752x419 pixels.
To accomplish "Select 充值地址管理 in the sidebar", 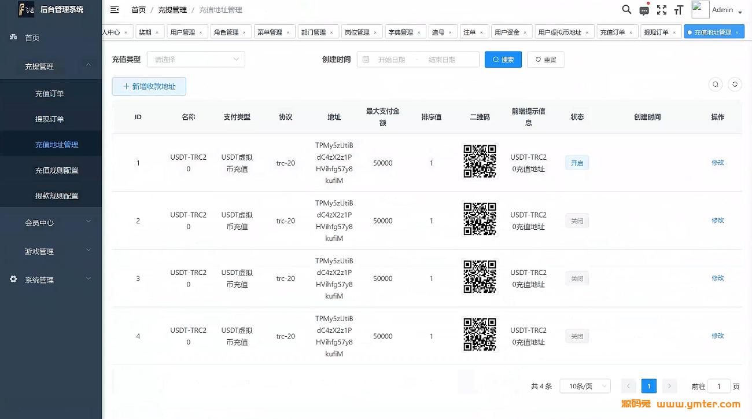I will coord(51,145).
